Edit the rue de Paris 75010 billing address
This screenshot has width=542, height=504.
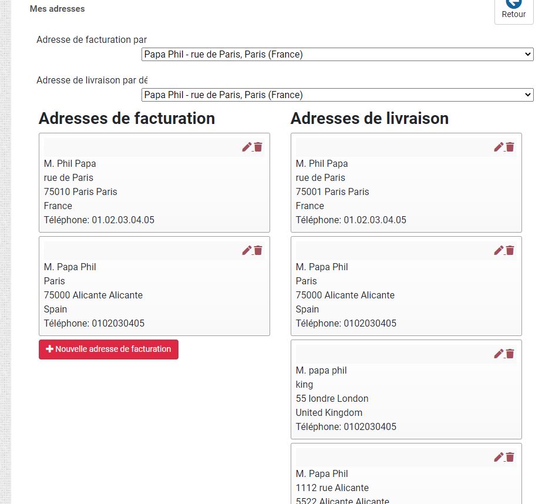click(x=247, y=147)
